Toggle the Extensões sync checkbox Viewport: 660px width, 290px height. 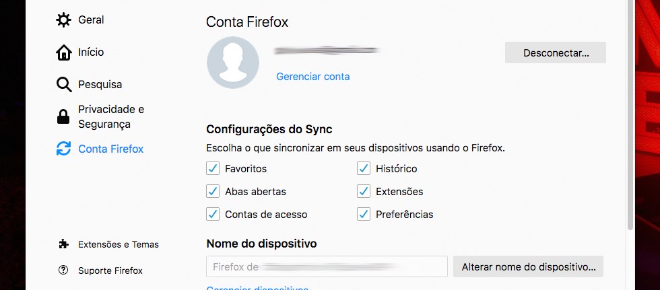point(364,191)
